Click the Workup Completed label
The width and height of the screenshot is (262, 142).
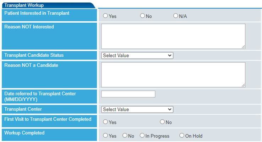click(24, 133)
